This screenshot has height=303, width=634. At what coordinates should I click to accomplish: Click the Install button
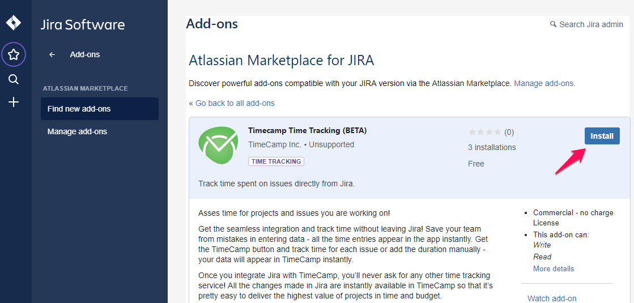pyautogui.click(x=602, y=136)
